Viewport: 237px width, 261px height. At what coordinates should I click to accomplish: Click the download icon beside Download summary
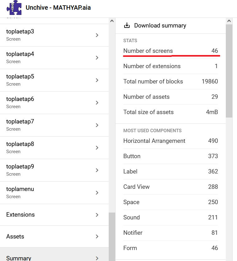(x=127, y=26)
